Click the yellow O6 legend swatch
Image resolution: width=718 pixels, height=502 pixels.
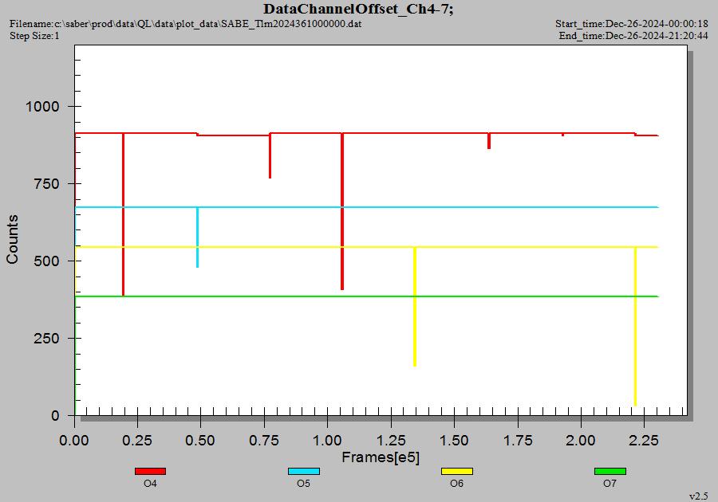point(457,472)
